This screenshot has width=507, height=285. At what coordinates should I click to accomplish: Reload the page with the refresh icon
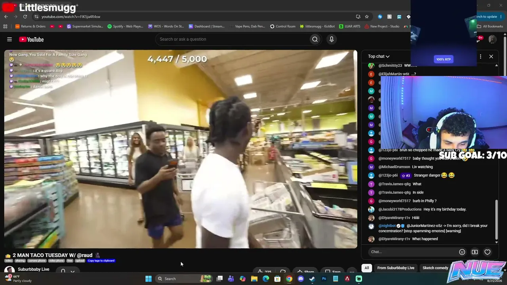pos(25,17)
